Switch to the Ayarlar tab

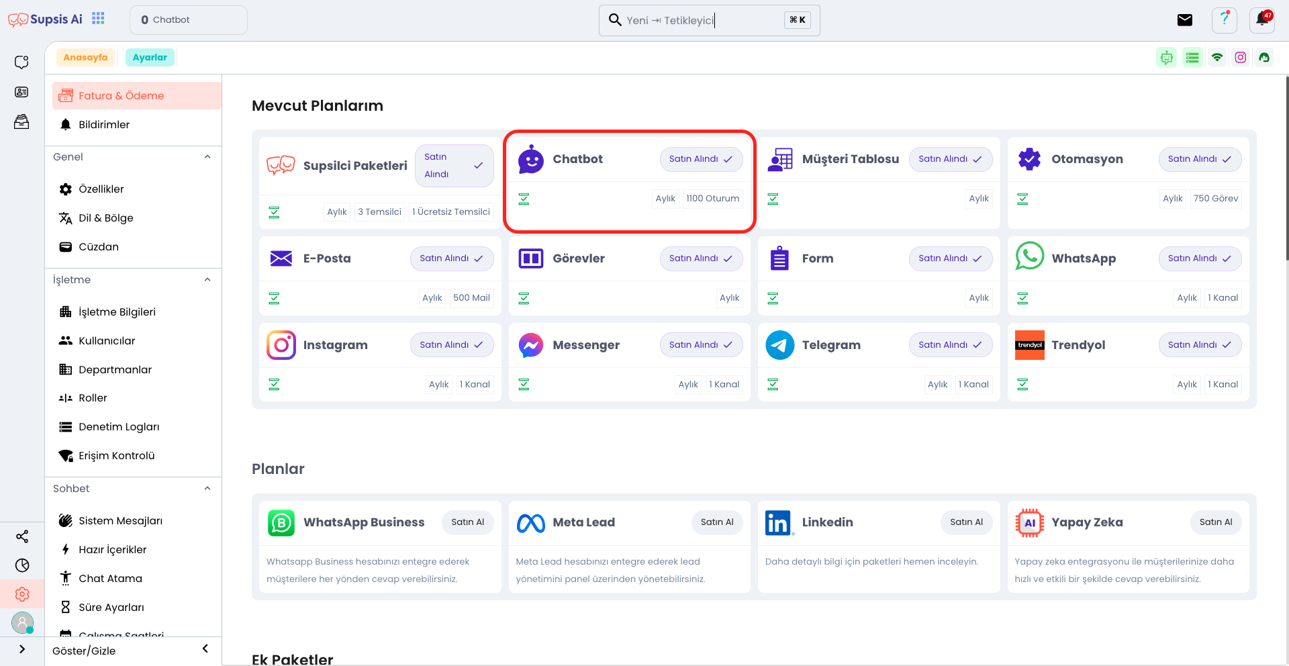(150, 58)
